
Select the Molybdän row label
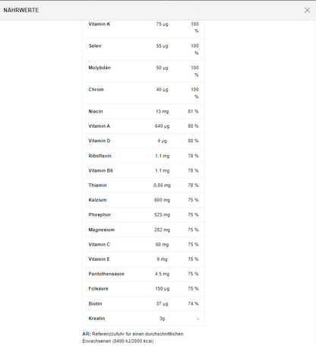coord(100,68)
